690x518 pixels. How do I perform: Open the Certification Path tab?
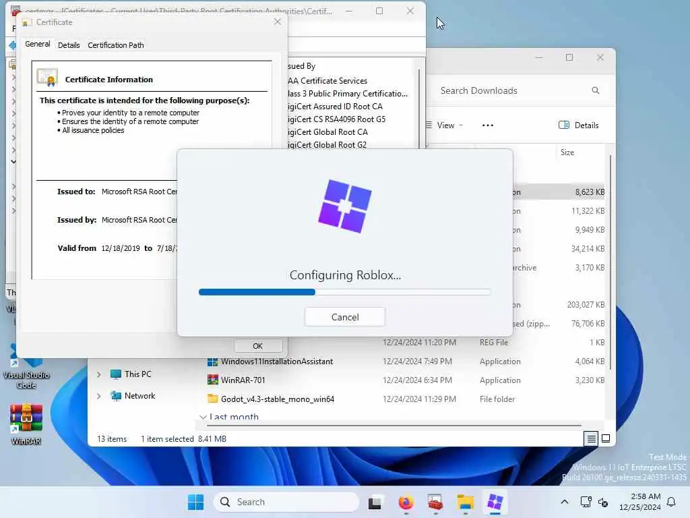click(116, 45)
